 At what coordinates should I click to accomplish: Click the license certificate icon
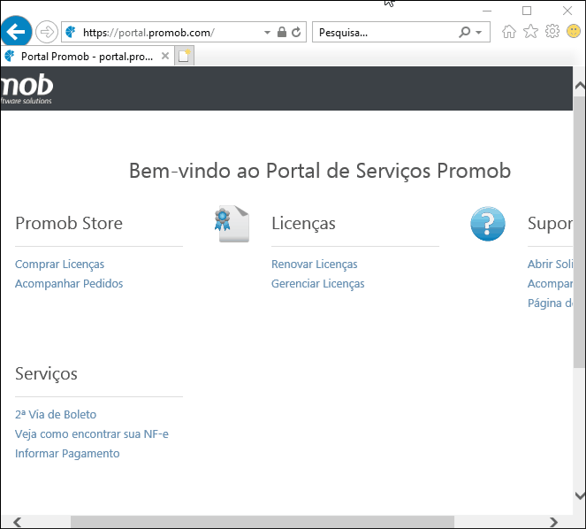[x=232, y=224]
